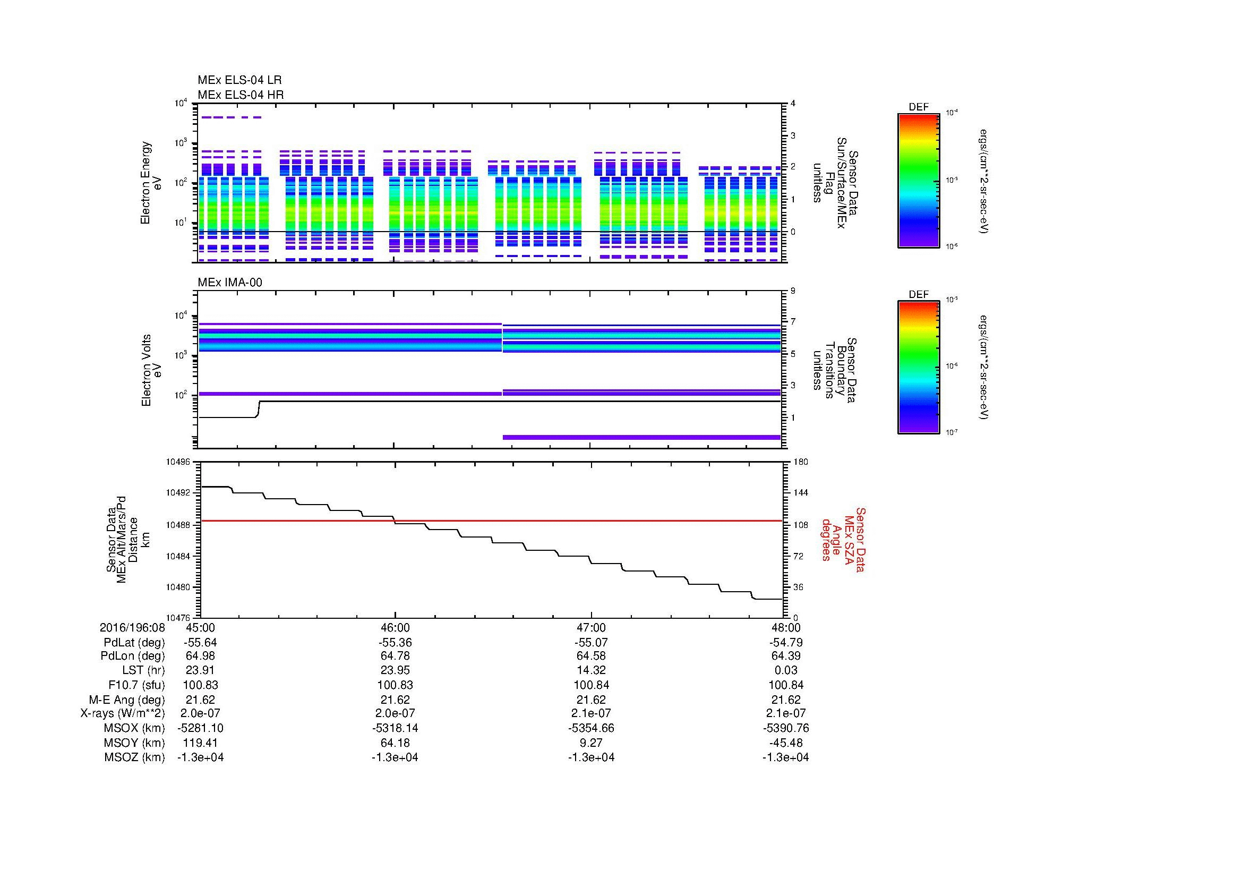This screenshot has width=1242, height=878.
Task: Click the F10.7 (sfu) row label
Action: click(x=136, y=685)
